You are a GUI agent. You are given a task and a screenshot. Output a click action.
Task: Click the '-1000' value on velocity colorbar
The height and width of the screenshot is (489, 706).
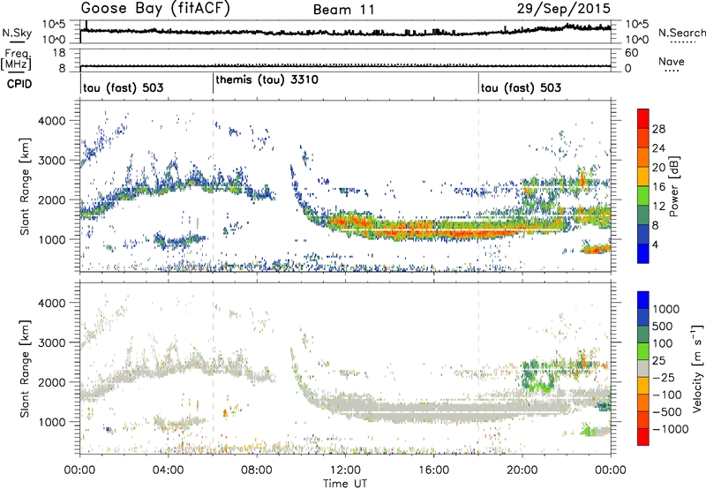pos(670,429)
